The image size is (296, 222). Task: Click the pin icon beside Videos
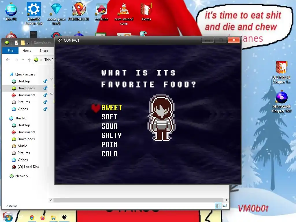tap(45, 109)
